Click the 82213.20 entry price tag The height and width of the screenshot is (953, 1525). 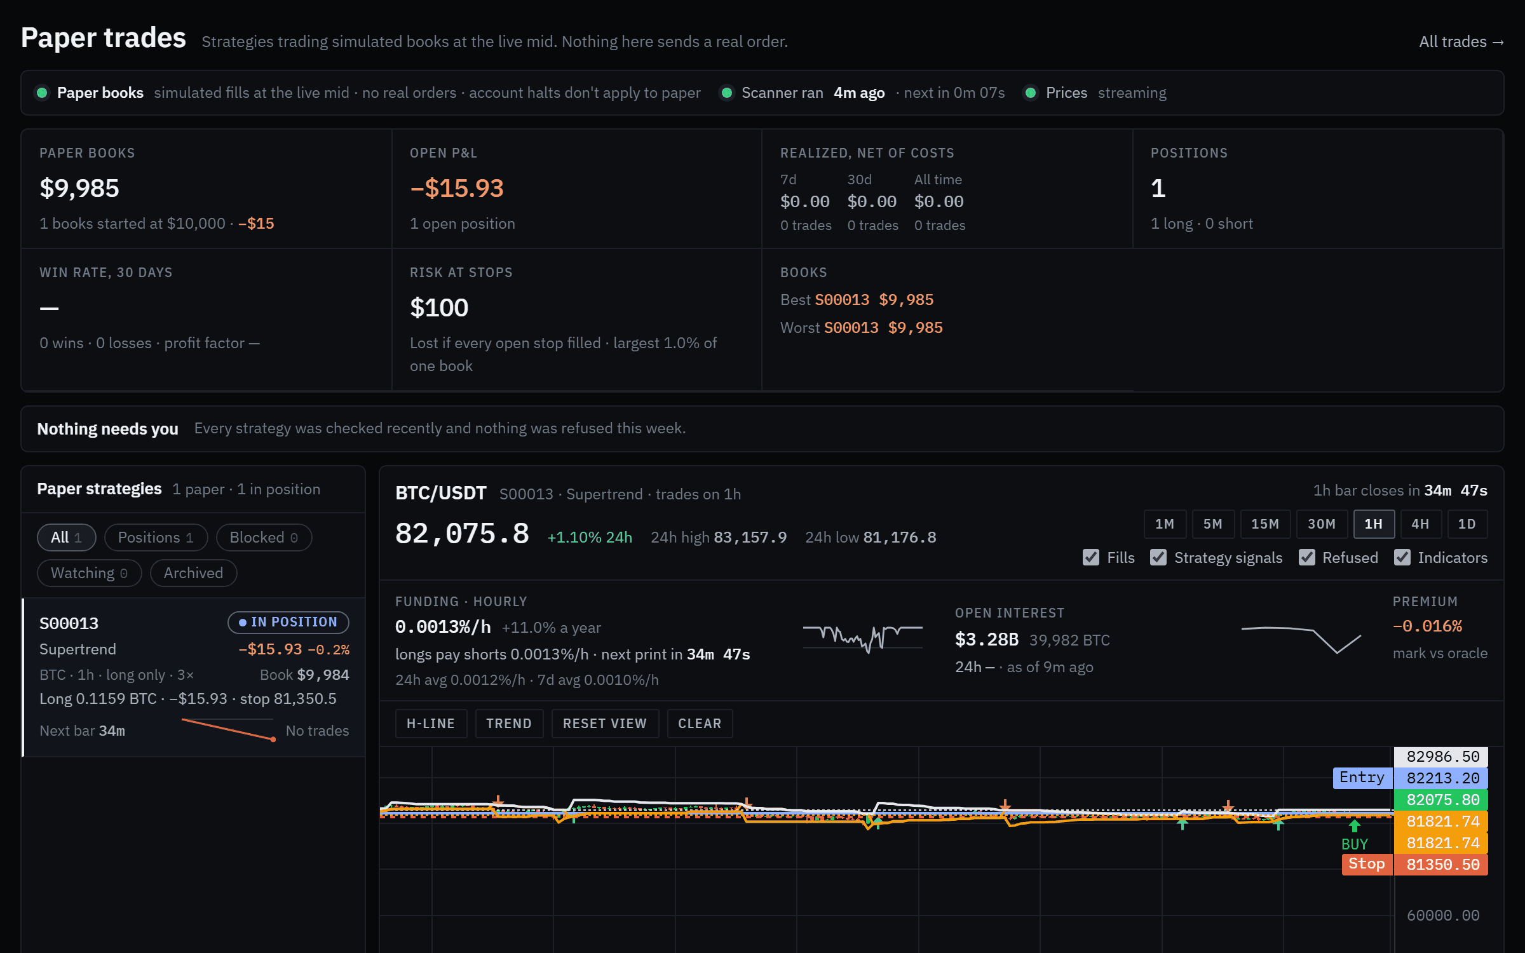coord(1441,778)
